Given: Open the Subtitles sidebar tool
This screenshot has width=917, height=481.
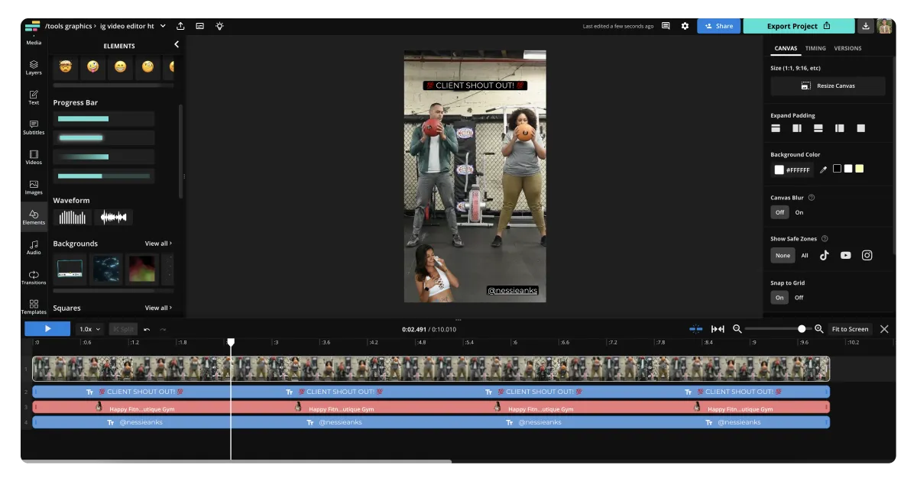Looking at the screenshot, I should [x=34, y=128].
